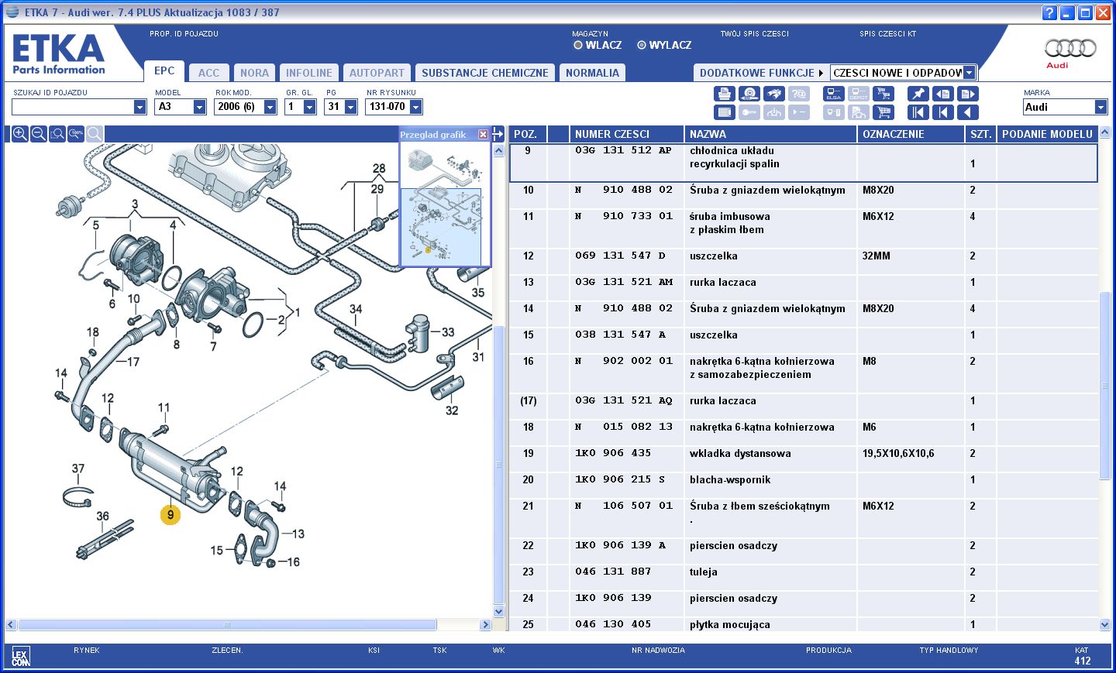Click the drawing horizontal scrollbar thumb
This screenshot has height=673, width=1116.
point(227,624)
